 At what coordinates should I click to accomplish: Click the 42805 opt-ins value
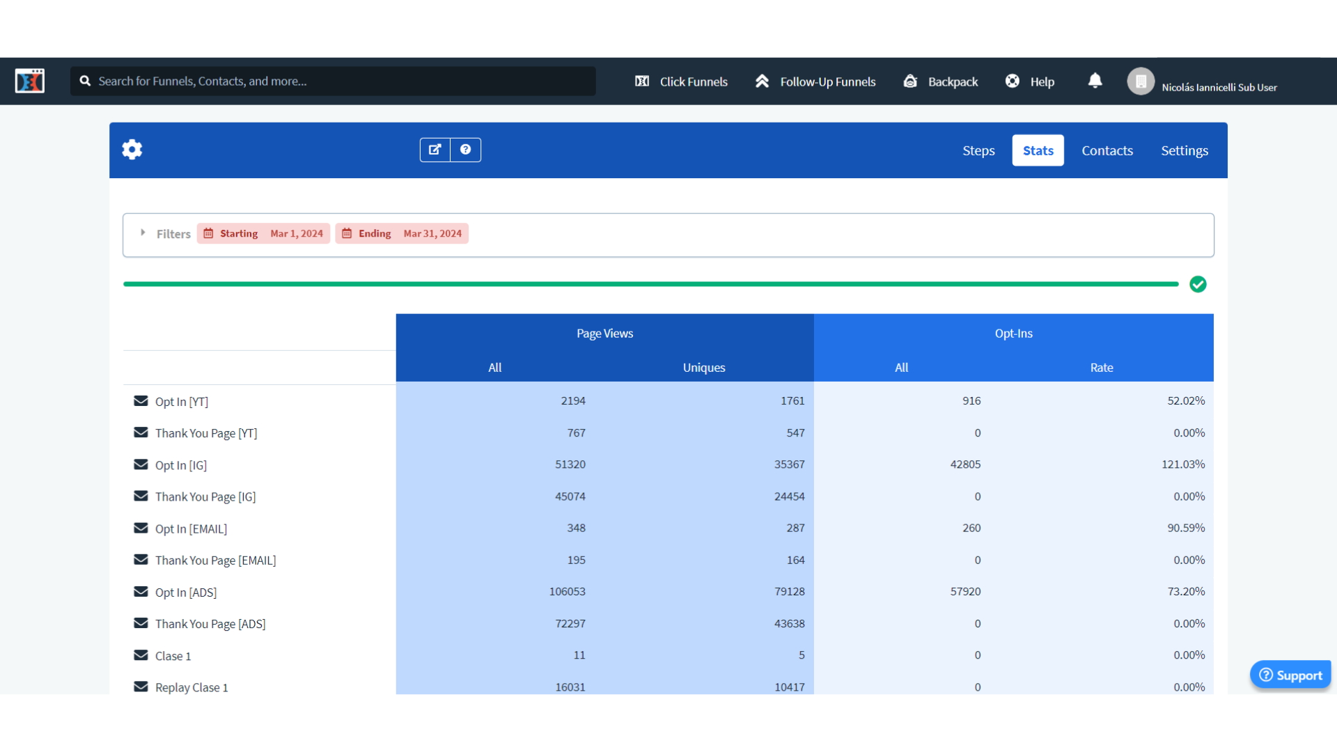965,464
